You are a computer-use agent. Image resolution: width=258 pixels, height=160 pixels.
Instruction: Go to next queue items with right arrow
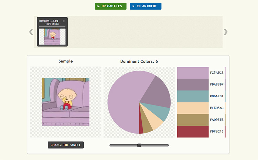(x=226, y=32)
